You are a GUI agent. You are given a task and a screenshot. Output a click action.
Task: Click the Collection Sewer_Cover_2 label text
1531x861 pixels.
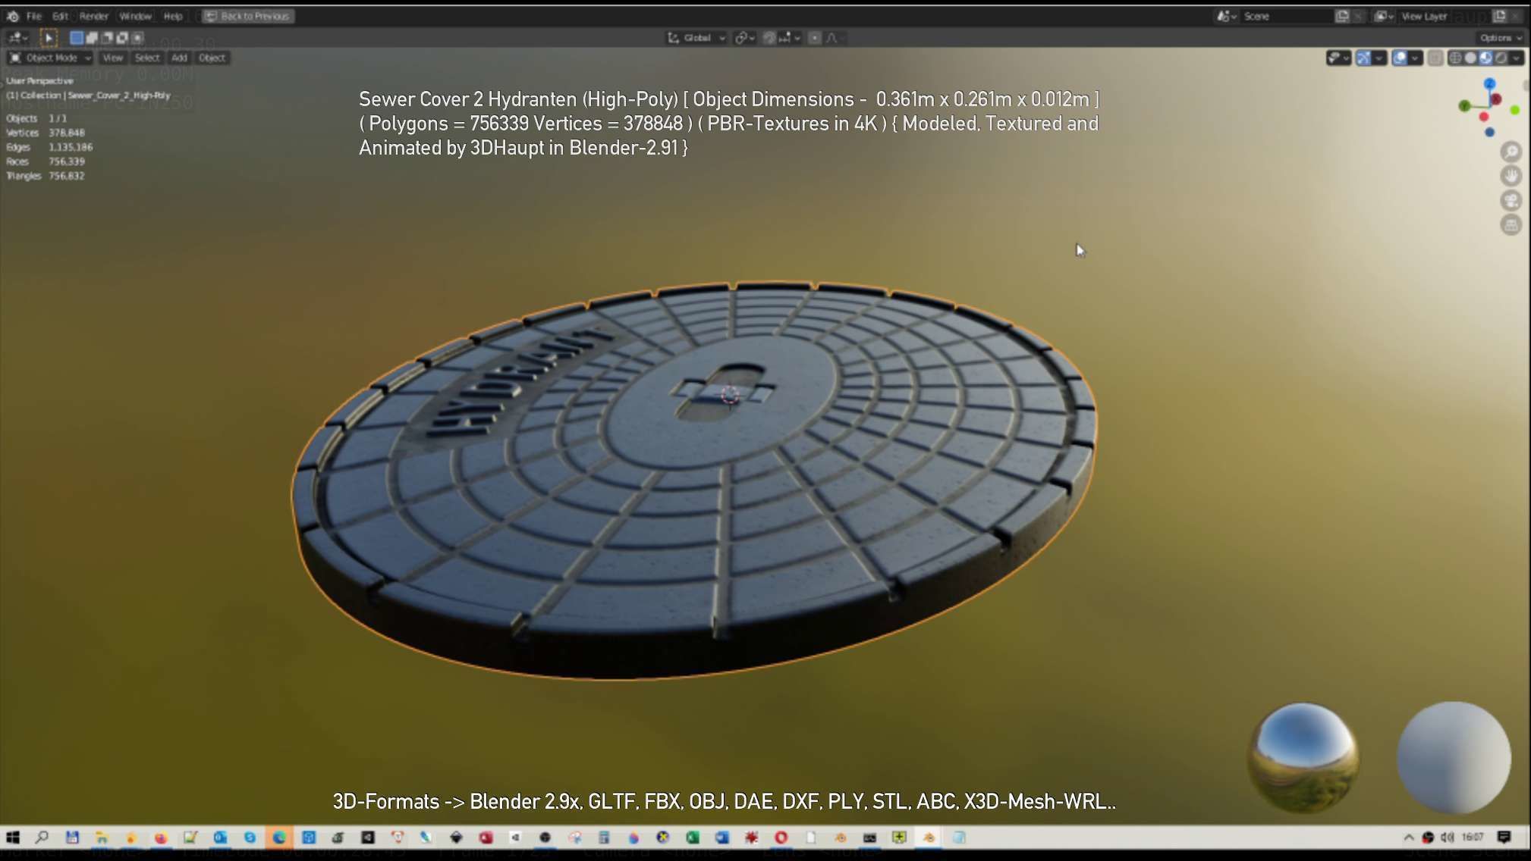pos(89,95)
